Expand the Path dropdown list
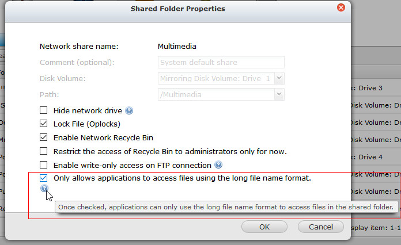401x245 pixels. point(279,94)
